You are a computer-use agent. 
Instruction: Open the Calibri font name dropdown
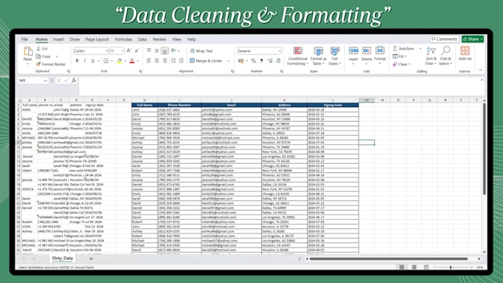[x=107, y=51]
